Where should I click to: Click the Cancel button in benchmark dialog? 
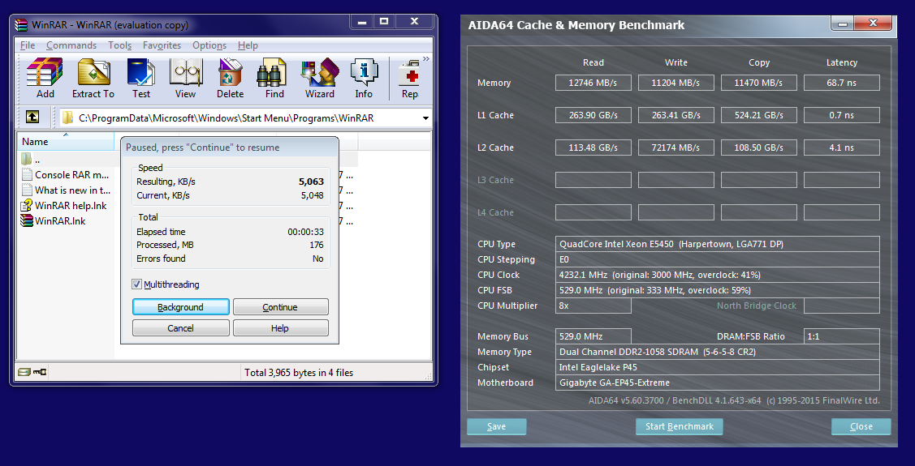[x=180, y=328]
